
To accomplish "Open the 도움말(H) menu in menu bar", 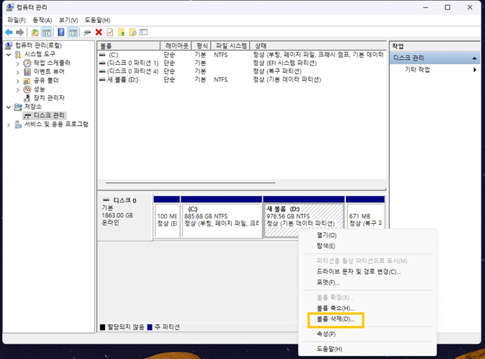I will pos(97,20).
